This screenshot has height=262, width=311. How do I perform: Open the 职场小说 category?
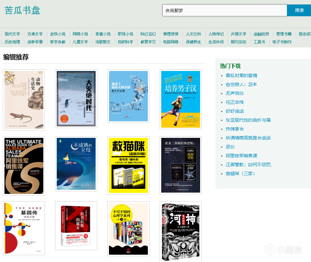125,34
